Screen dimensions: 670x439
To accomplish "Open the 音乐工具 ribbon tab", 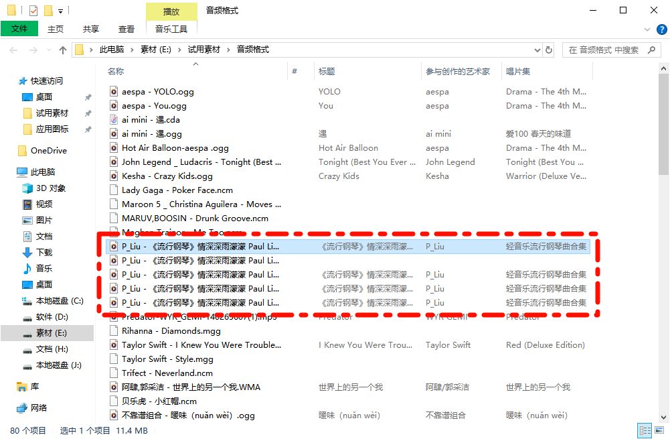I will tap(171, 29).
